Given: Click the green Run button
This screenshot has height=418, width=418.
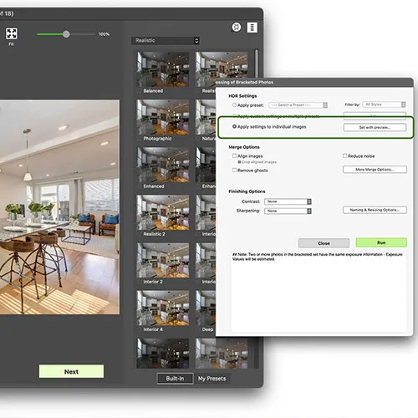Looking at the screenshot, I should [381, 242].
